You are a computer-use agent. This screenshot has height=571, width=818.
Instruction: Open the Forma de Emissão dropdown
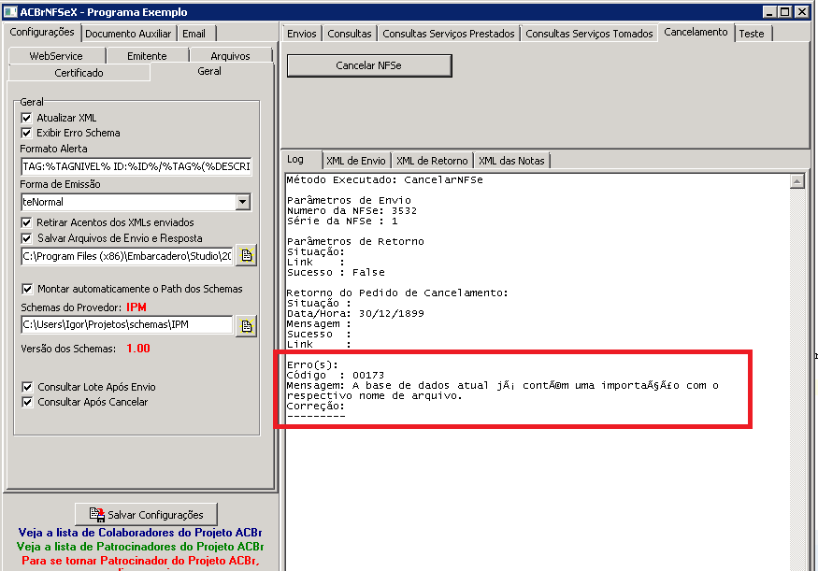coord(242,202)
